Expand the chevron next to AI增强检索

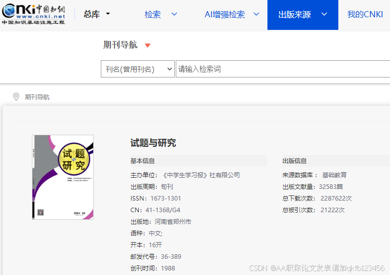click(x=256, y=14)
